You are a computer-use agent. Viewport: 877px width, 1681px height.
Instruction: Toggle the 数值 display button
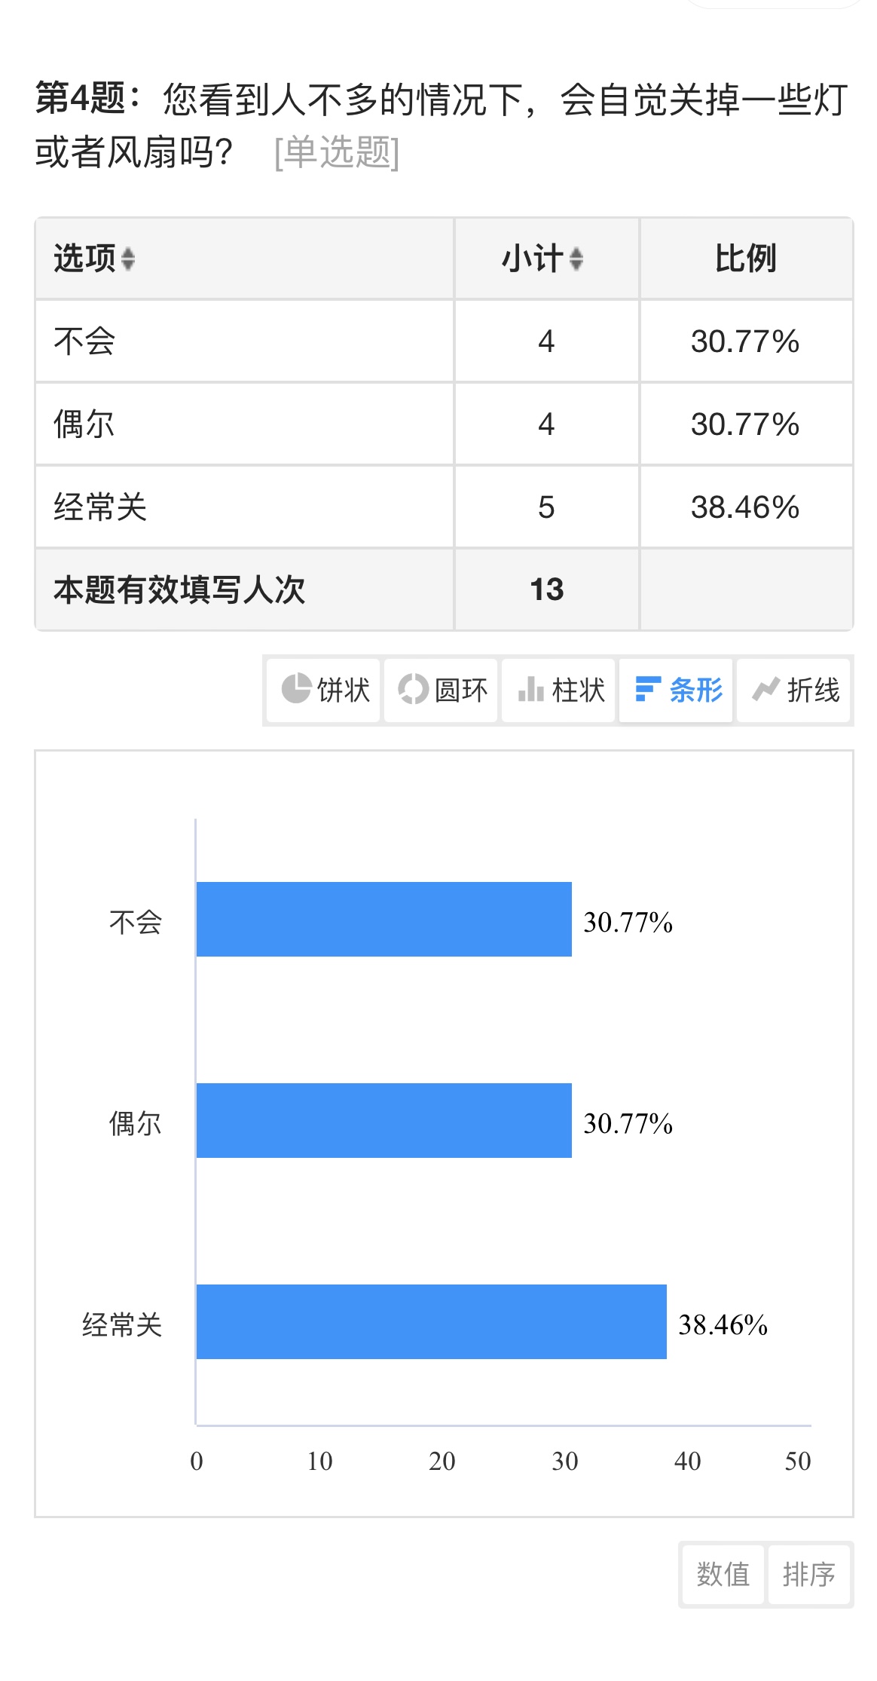click(723, 1574)
